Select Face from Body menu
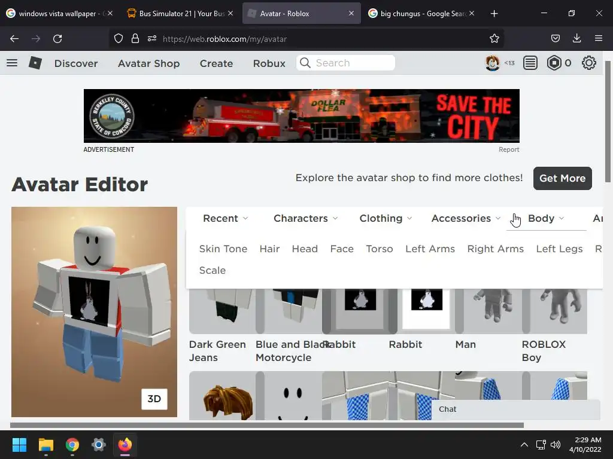 [x=342, y=249]
